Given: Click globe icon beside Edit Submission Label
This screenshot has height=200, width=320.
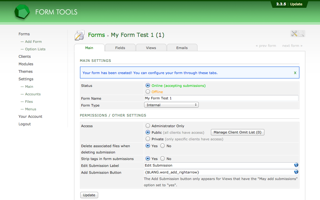Looking at the screenshot, I should pos(296,165).
